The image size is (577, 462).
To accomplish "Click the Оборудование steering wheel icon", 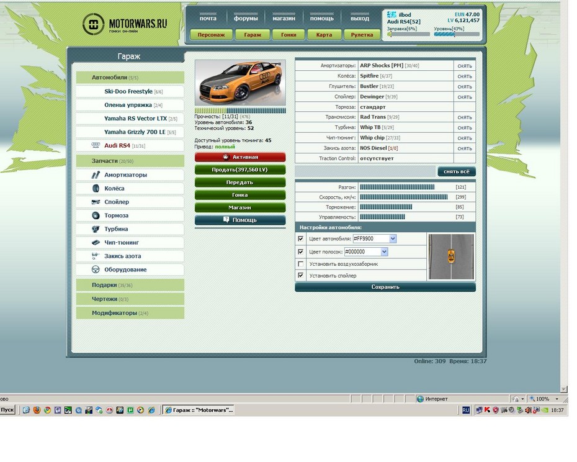I will (x=96, y=269).
